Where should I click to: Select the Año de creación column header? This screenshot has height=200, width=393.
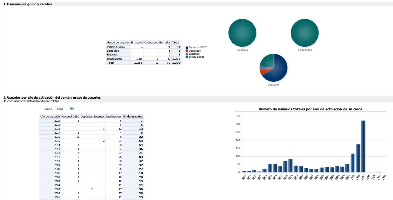click(50, 116)
